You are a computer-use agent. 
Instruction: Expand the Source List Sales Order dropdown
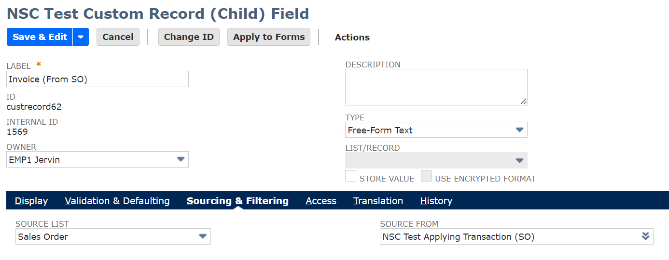point(106,236)
